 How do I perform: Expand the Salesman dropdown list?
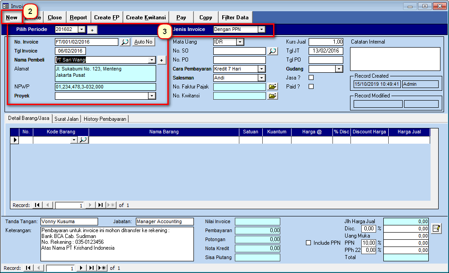[x=261, y=78]
